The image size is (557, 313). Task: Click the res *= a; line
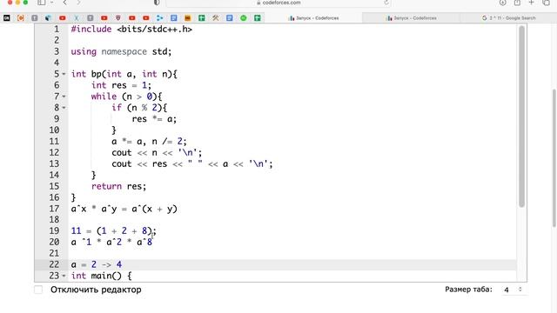point(154,119)
